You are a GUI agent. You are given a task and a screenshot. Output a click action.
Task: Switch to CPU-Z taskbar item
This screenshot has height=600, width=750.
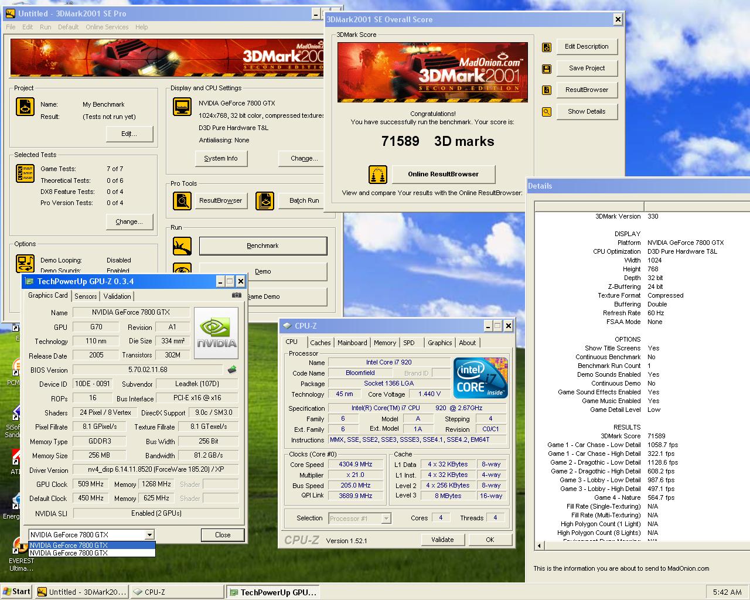(177, 592)
